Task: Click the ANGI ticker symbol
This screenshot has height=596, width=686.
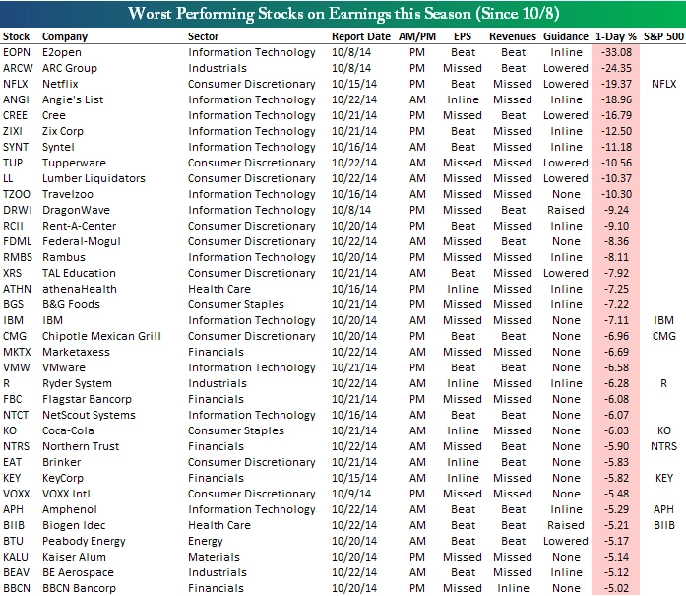Action: tap(16, 99)
